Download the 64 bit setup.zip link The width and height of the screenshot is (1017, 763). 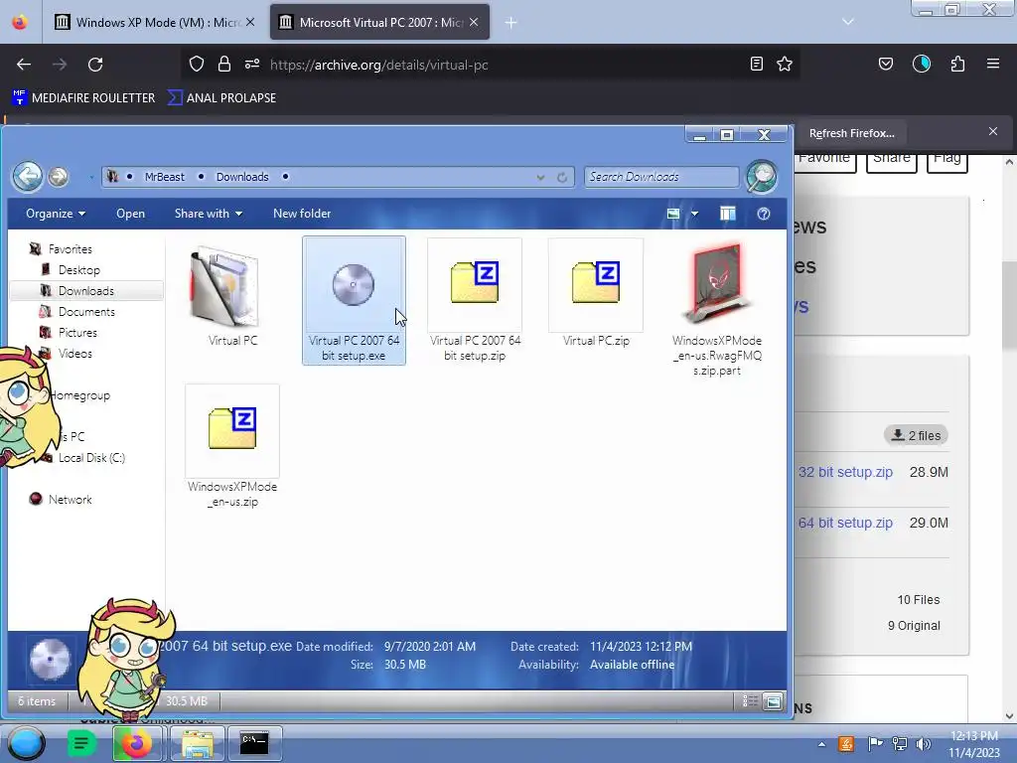[845, 523]
